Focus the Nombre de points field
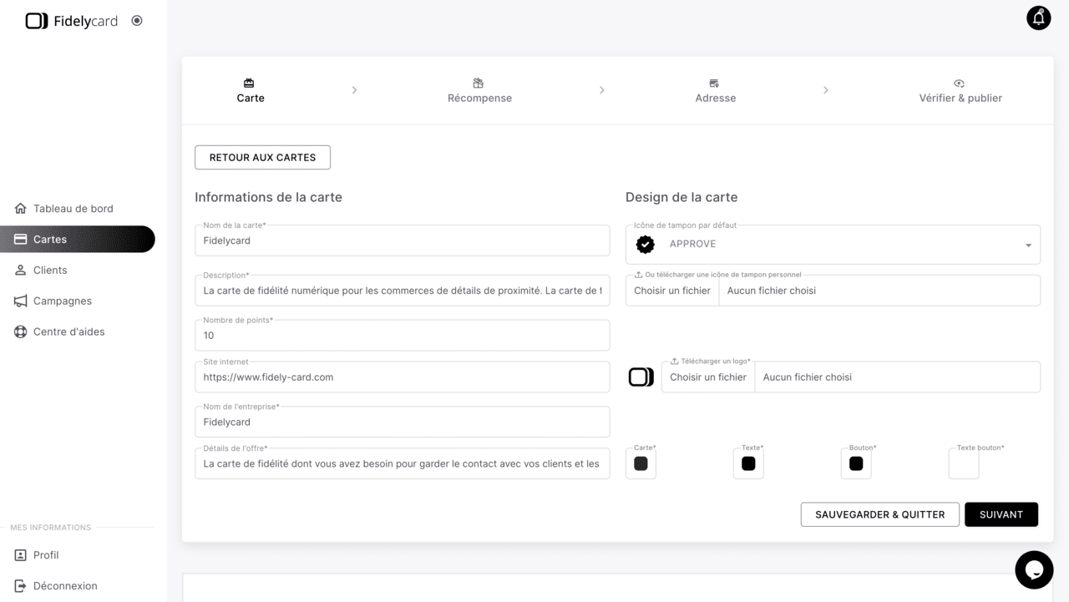This screenshot has height=602, width=1069. click(x=403, y=336)
